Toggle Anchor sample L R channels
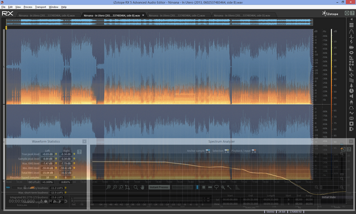356x214 pixels. [207, 151]
